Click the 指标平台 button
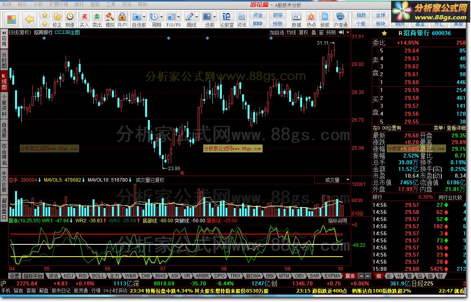 point(33,276)
